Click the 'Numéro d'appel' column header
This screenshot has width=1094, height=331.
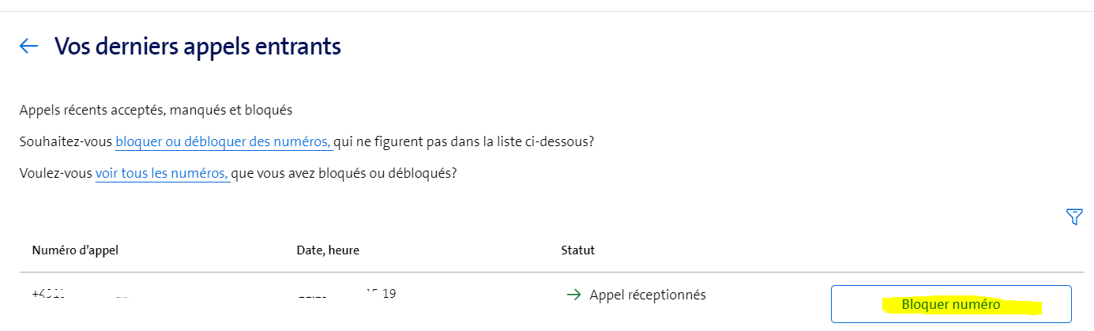point(75,250)
